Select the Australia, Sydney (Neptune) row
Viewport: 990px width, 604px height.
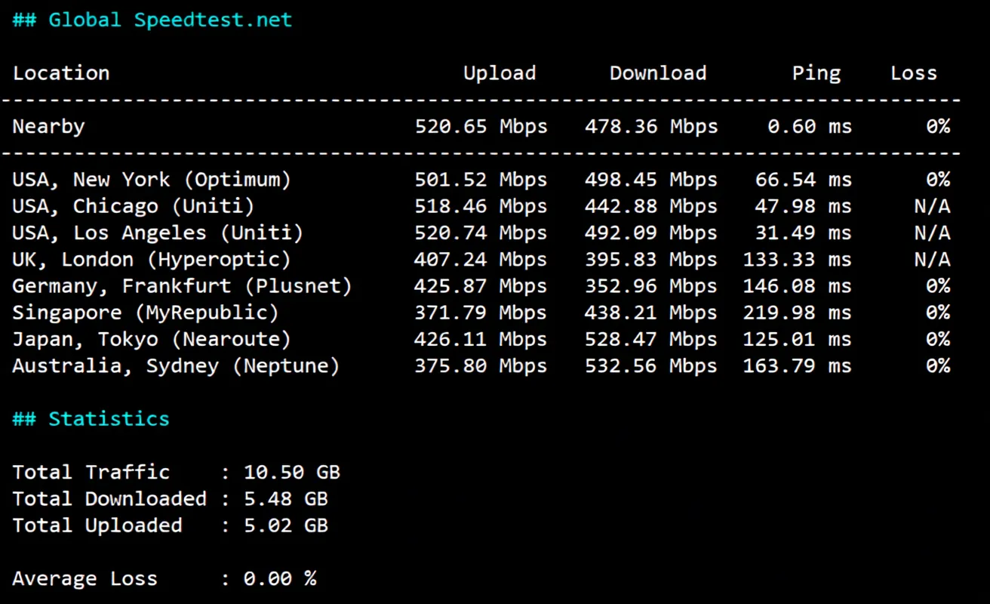click(x=175, y=365)
